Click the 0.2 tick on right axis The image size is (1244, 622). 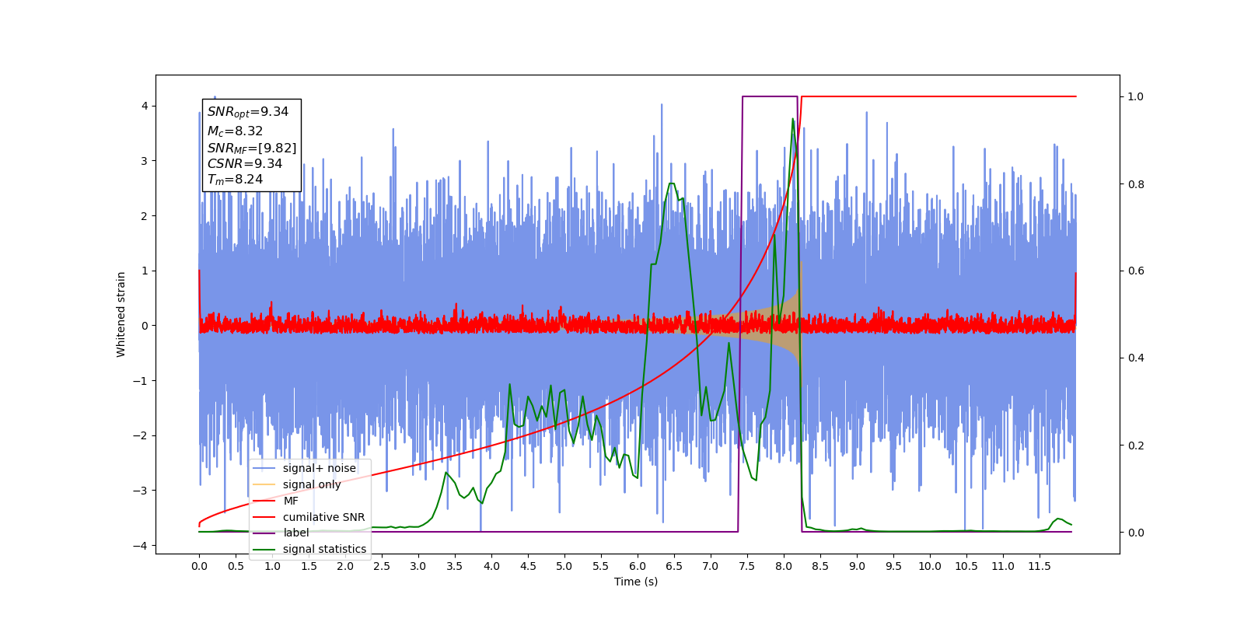click(1136, 446)
